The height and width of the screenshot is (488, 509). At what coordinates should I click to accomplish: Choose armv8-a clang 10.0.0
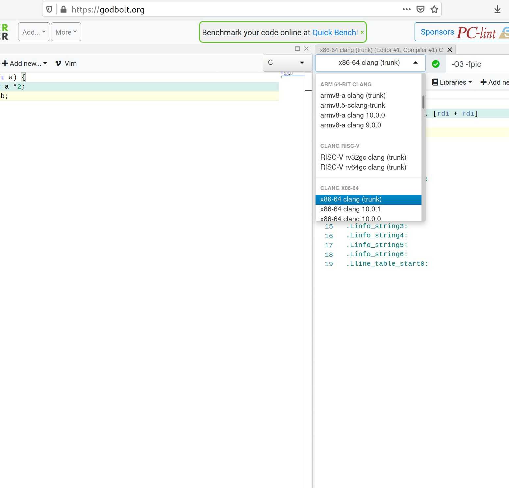click(368, 115)
